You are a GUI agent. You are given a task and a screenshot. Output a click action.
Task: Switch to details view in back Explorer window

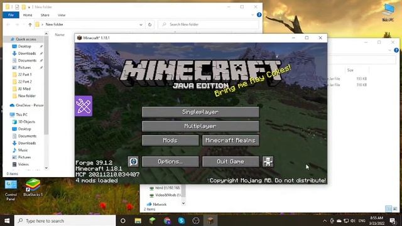388,209
